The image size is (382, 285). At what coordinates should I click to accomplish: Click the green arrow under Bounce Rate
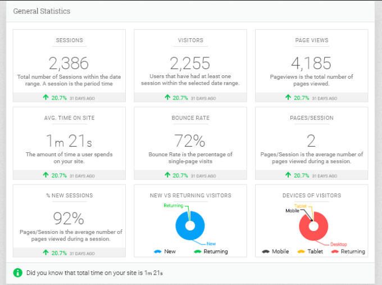tap(167, 175)
